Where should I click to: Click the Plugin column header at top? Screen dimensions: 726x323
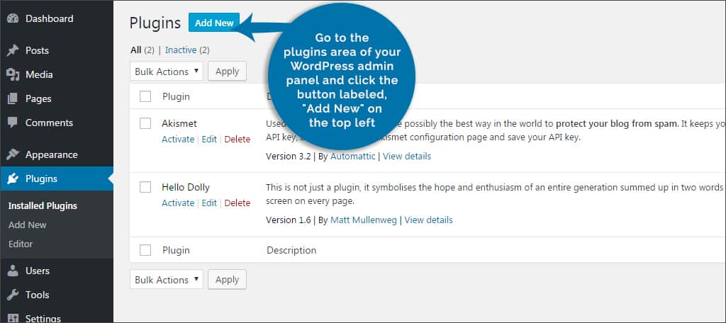176,97
